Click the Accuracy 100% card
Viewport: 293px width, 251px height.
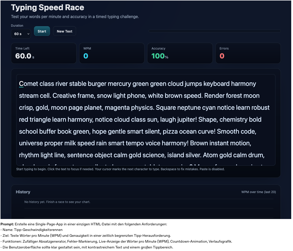point(180,53)
